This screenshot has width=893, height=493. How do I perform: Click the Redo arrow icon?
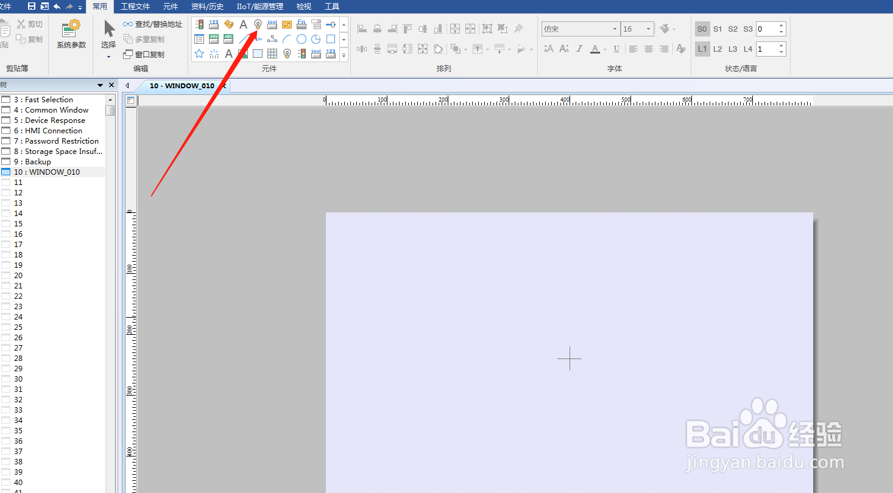[x=69, y=6]
